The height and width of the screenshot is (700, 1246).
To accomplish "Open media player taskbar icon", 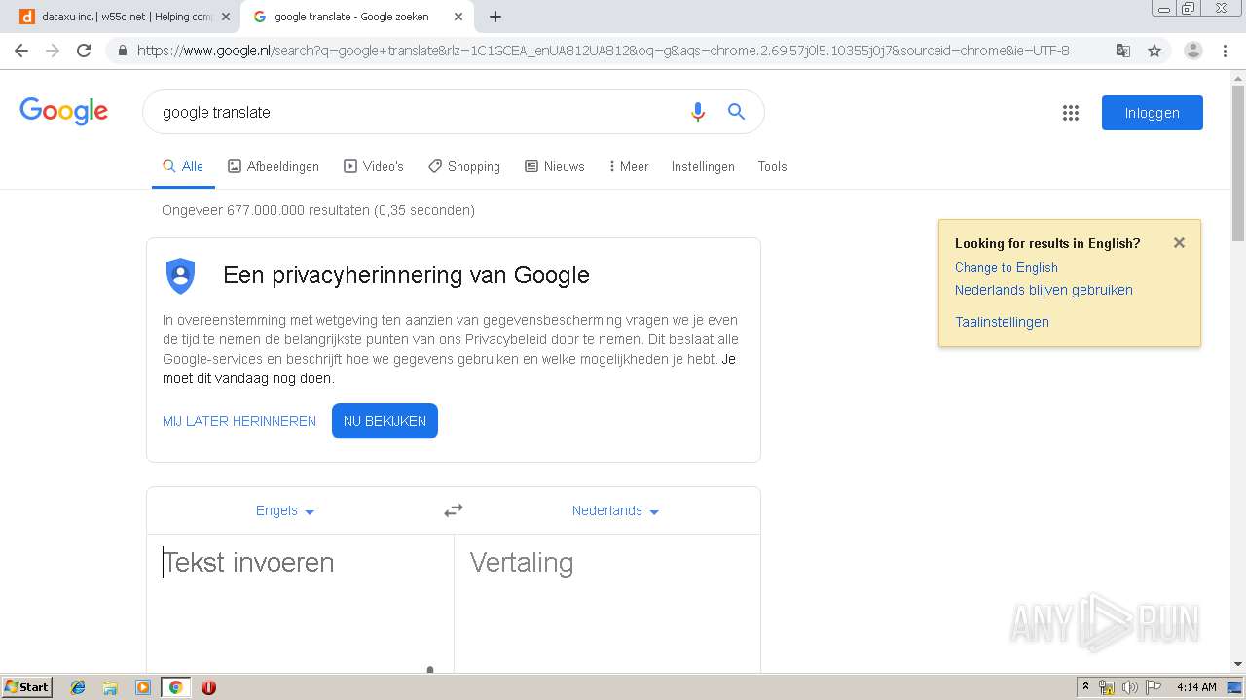I will [143, 687].
